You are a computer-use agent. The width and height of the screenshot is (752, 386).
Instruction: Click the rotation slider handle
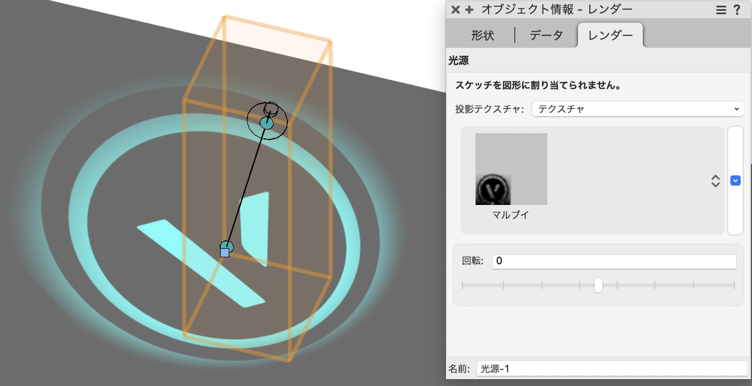[x=598, y=285]
